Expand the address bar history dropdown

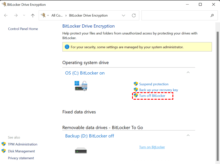pyautogui.click(x=124, y=16)
